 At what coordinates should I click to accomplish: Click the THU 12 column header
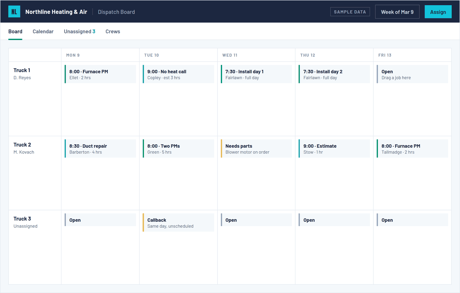point(334,55)
